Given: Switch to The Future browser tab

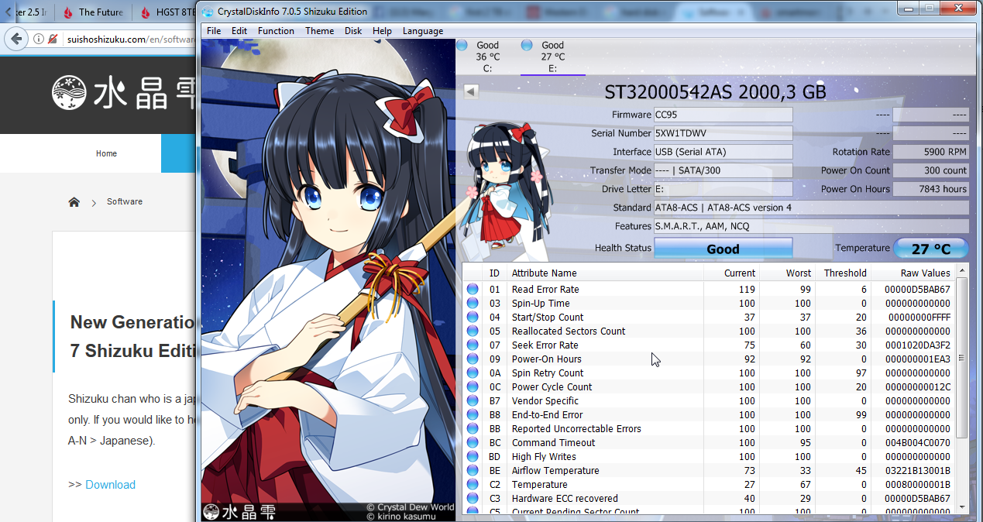Looking at the screenshot, I should [93, 12].
